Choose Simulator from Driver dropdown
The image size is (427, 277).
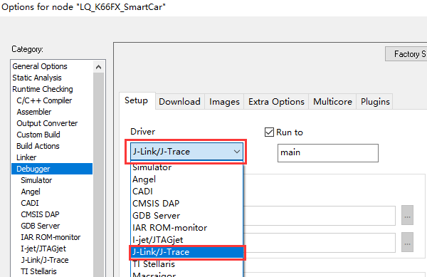[x=186, y=167]
